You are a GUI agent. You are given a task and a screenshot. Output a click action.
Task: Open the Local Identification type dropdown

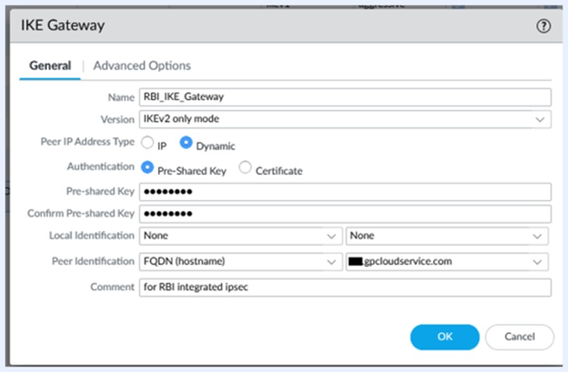point(239,236)
